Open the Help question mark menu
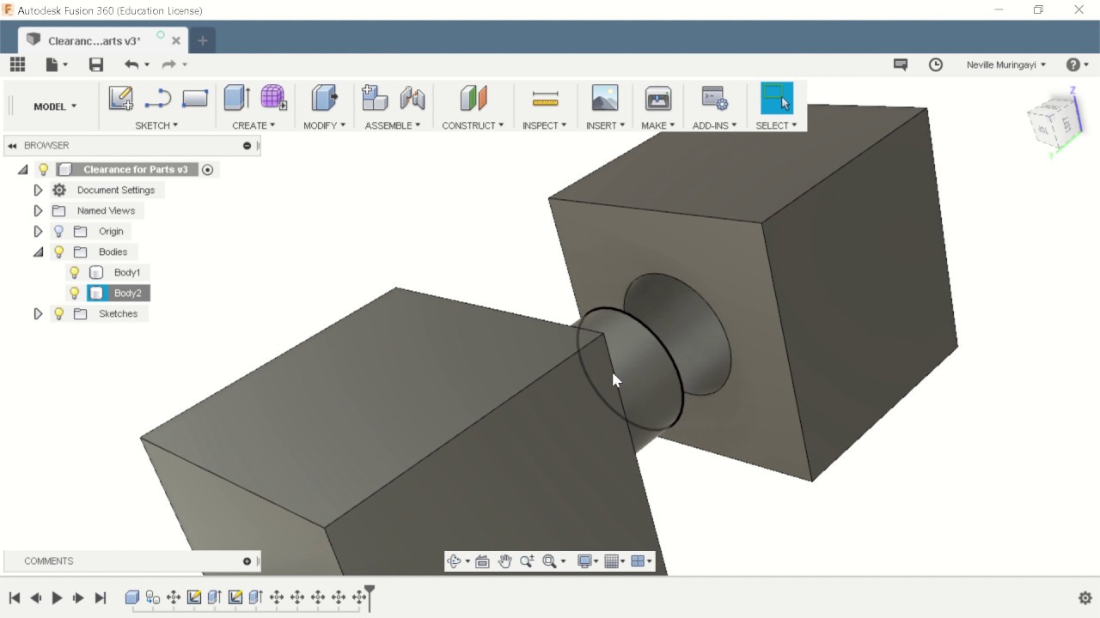This screenshot has width=1100, height=618. tap(1077, 64)
